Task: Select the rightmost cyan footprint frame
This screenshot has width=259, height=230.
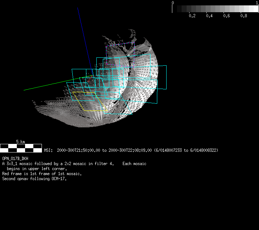Action: (x=166, y=77)
